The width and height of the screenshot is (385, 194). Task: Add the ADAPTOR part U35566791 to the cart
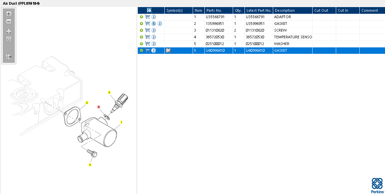[148, 17]
